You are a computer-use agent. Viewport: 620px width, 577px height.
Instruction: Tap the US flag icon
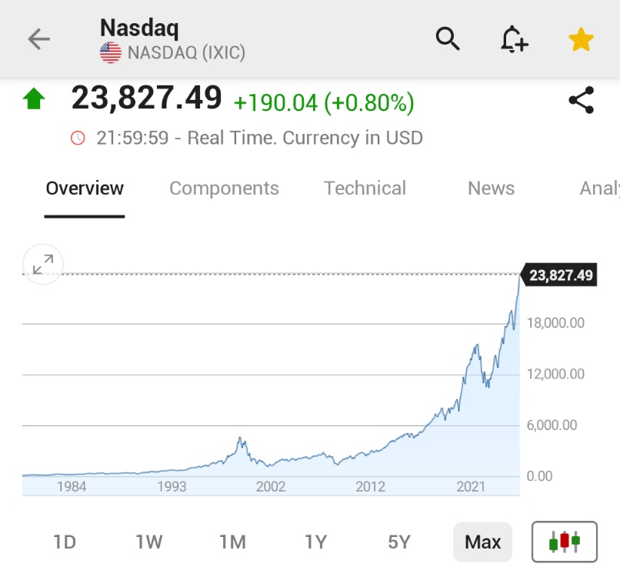[x=111, y=53]
